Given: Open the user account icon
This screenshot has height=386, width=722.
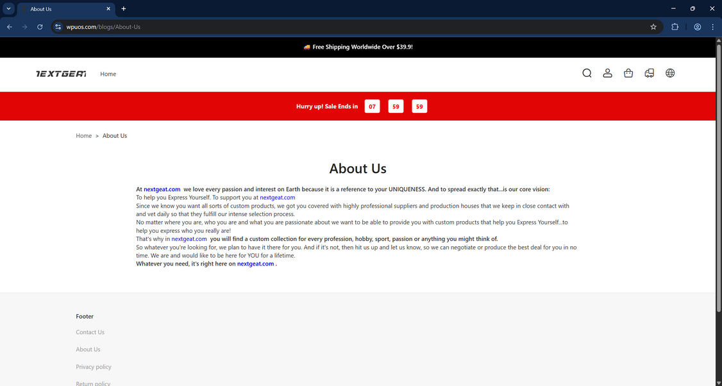Looking at the screenshot, I should click(x=607, y=73).
